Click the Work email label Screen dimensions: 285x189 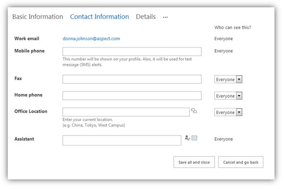pos(27,38)
